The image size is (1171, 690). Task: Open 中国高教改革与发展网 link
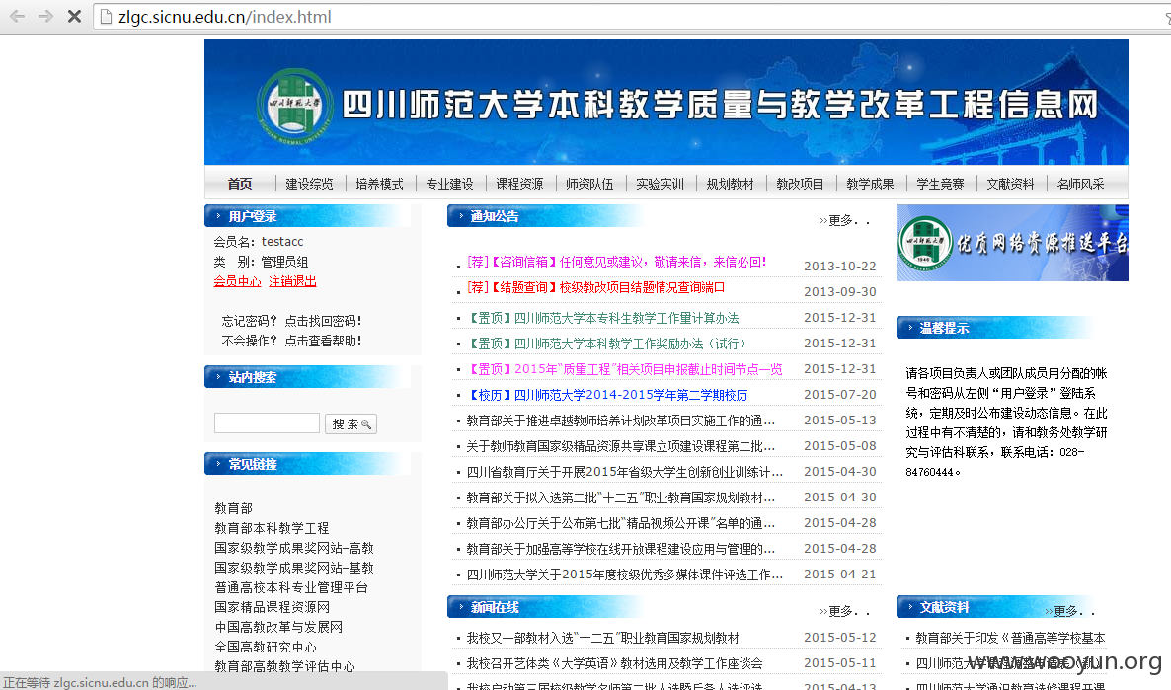coord(278,627)
